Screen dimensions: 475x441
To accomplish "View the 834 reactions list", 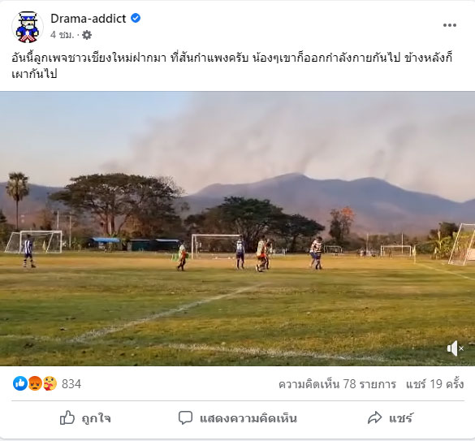I will [71, 384].
